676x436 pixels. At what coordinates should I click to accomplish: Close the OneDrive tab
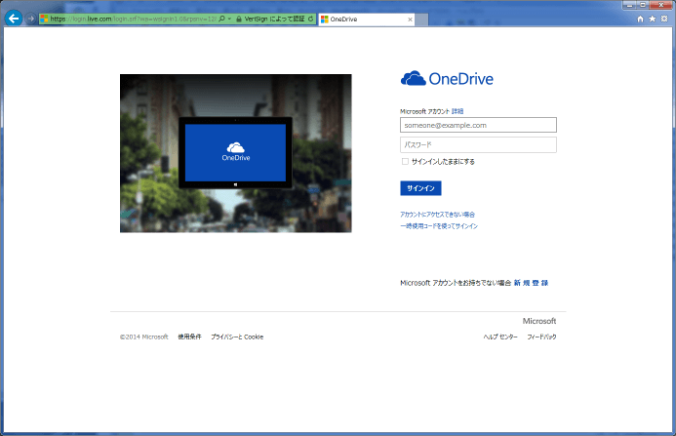pyautogui.click(x=409, y=19)
